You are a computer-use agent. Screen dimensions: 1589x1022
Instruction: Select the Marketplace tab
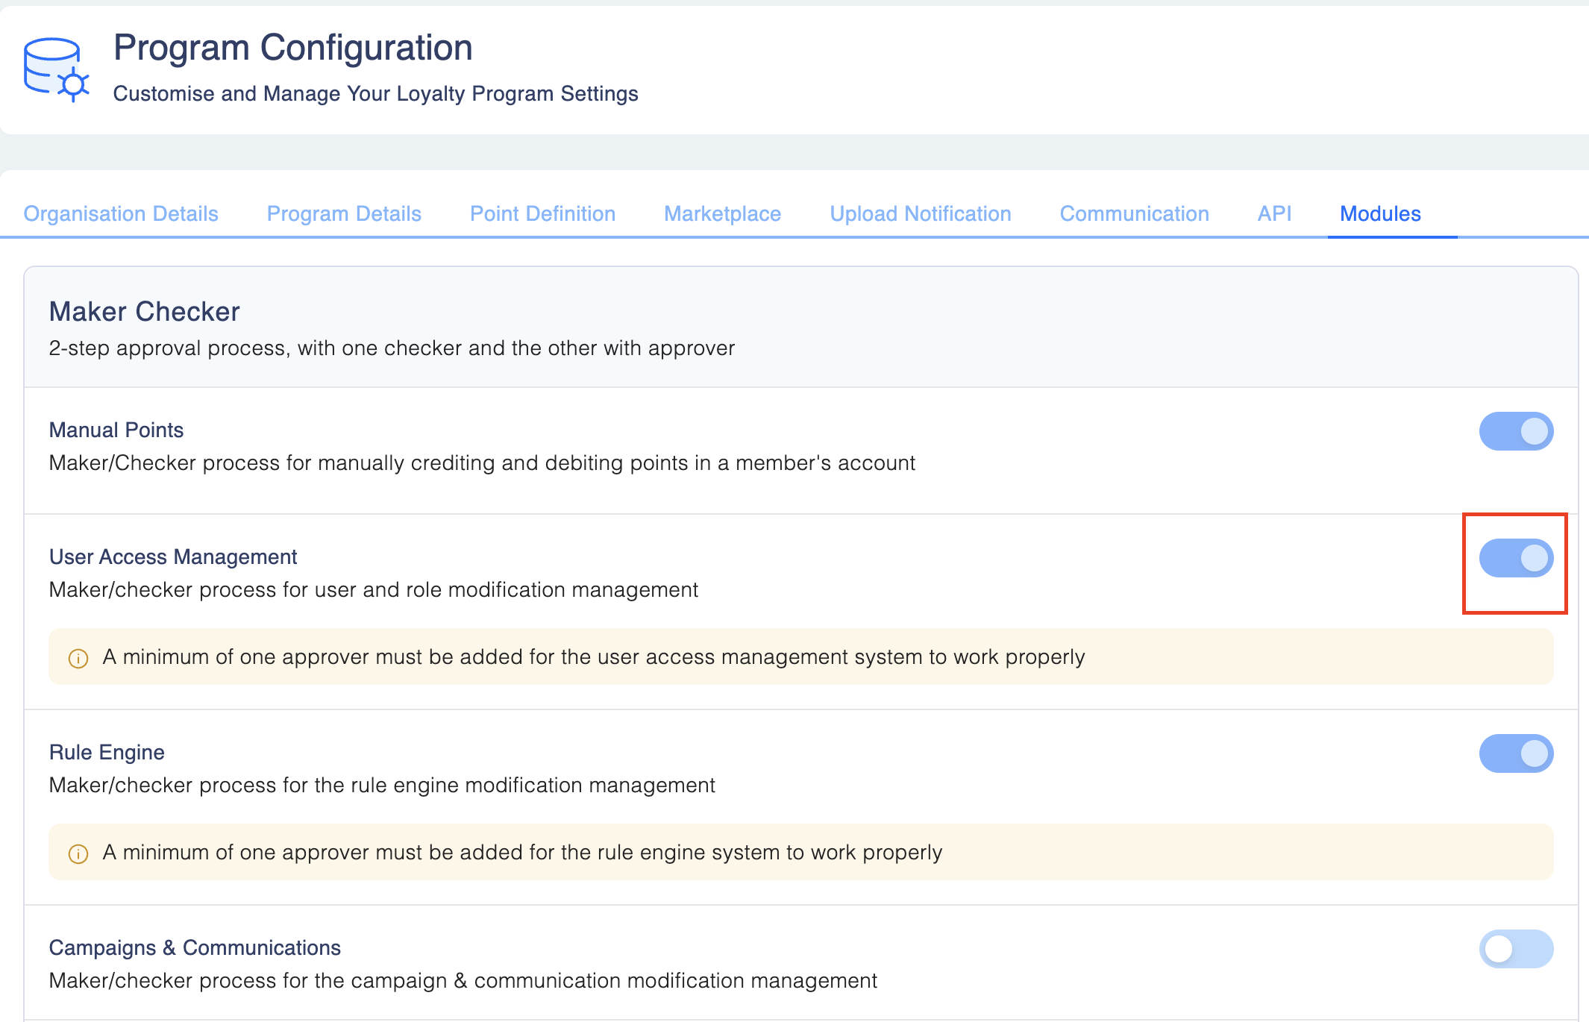coord(722,214)
